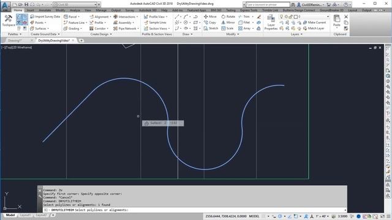This screenshot has width=392, height=220.
Task: Expand the Modify panel
Action: 233,34
